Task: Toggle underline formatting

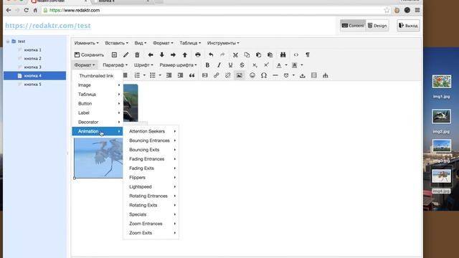Action: [230, 65]
